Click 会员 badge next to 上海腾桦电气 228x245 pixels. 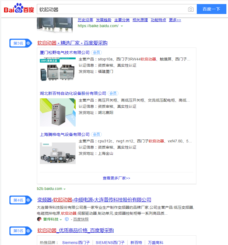click(x=96, y=134)
